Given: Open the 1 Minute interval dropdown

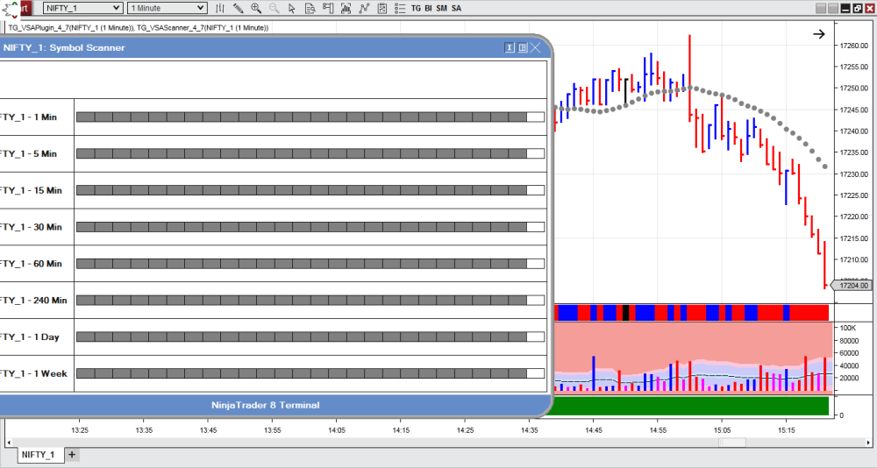Looking at the screenshot, I should pos(167,8).
